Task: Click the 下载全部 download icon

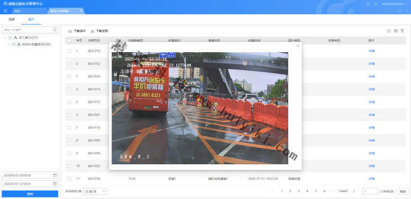Action: [92, 31]
